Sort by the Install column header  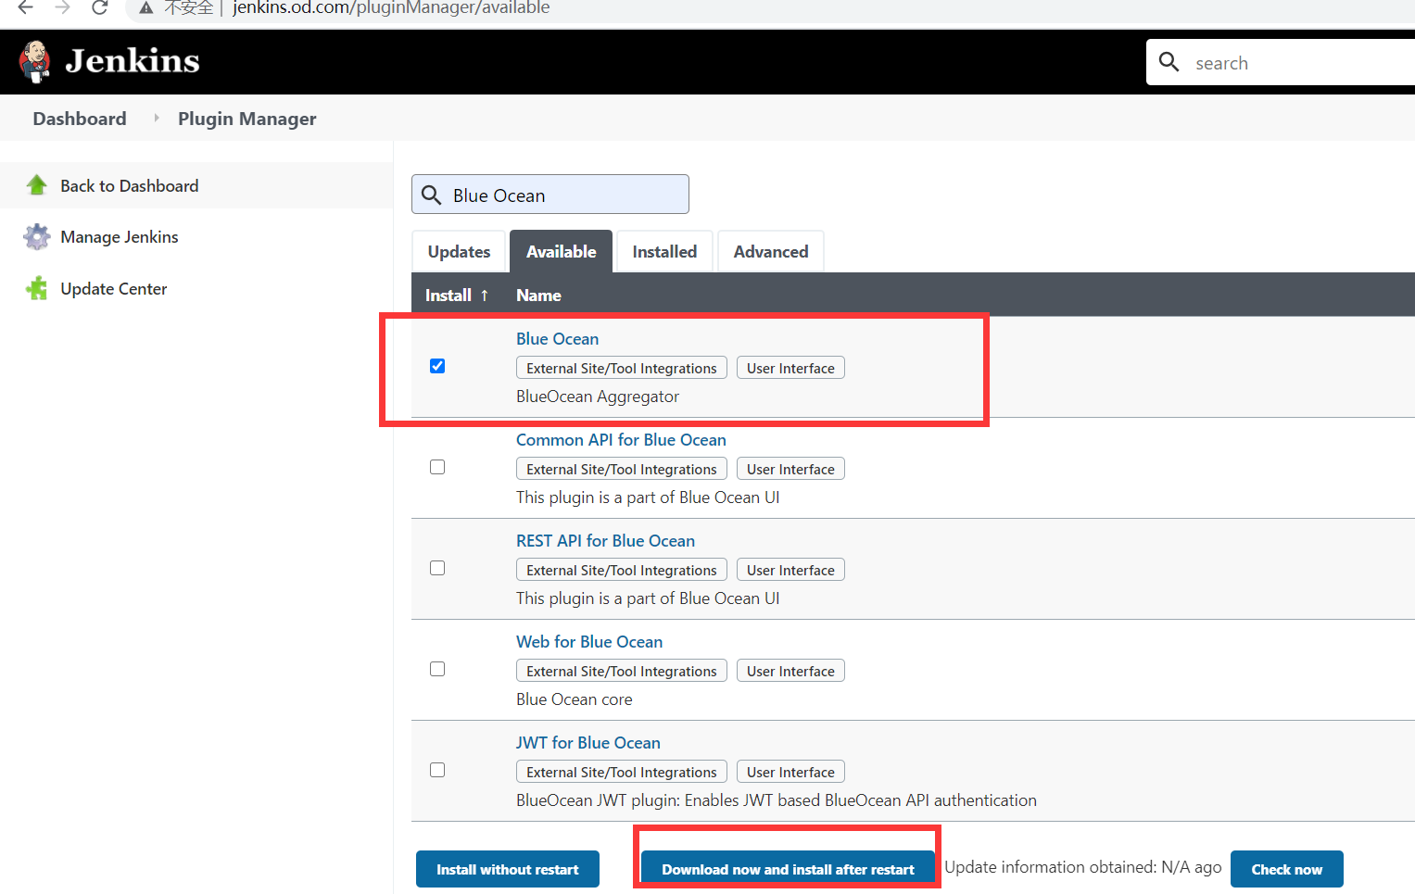[x=449, y=295]
